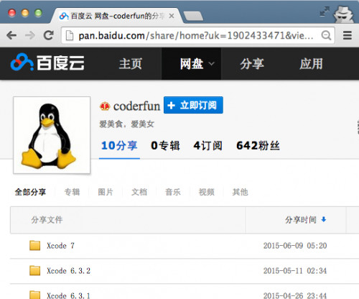This screenshot has width=359, height=299.
Task: Filter shares by 视频
Action: [207, 192]
